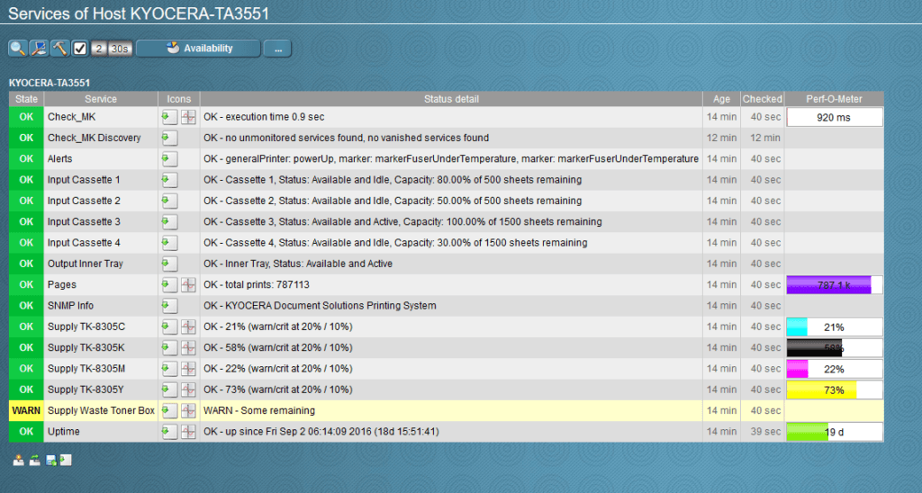Viewport: 922px width, 493px height.
Task: Click the black 58% Perf-O-Meter
Action: click(x=835, y=348)
